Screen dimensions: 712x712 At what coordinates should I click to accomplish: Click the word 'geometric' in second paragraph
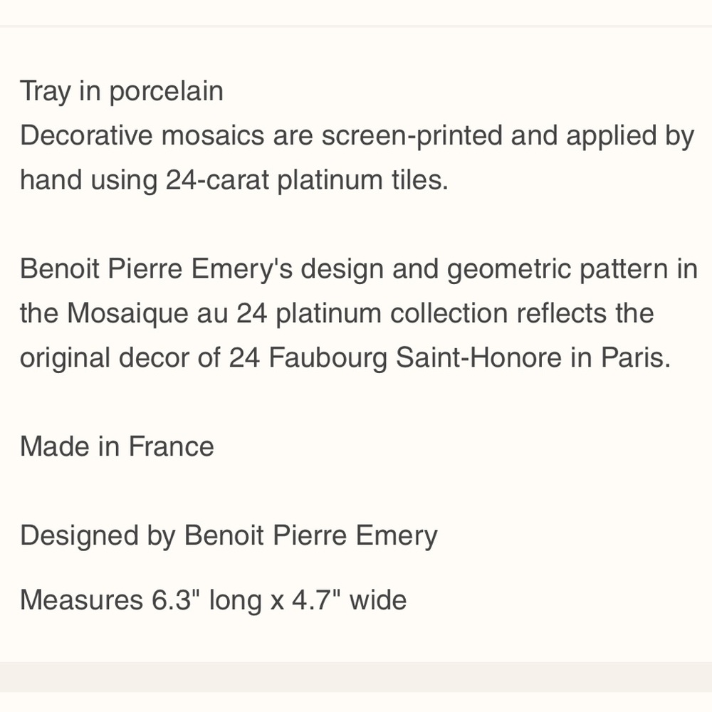click(x=509, y=269)
